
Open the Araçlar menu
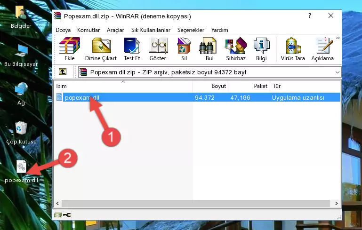pos(115,30)
